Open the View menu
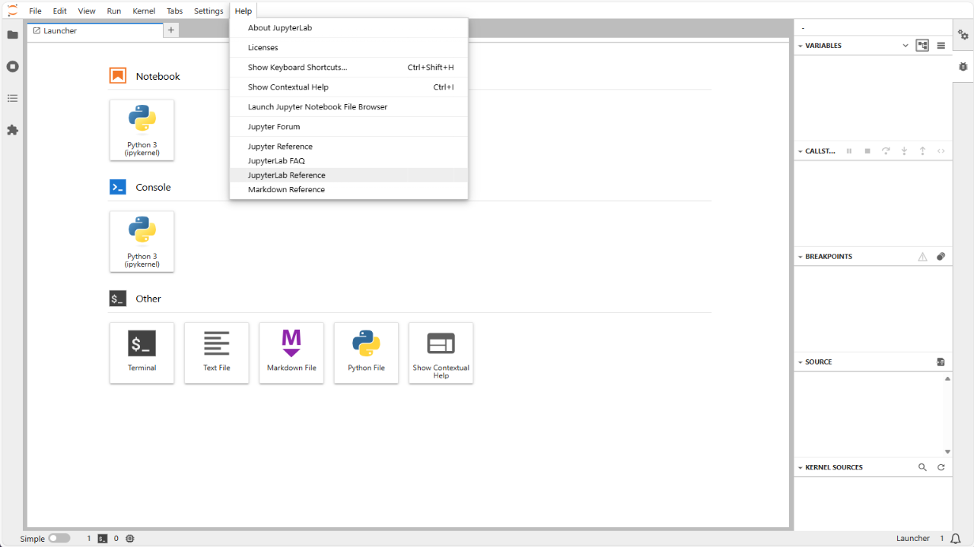The height and width of the screenshot is (547, 974). coord(87,11)
